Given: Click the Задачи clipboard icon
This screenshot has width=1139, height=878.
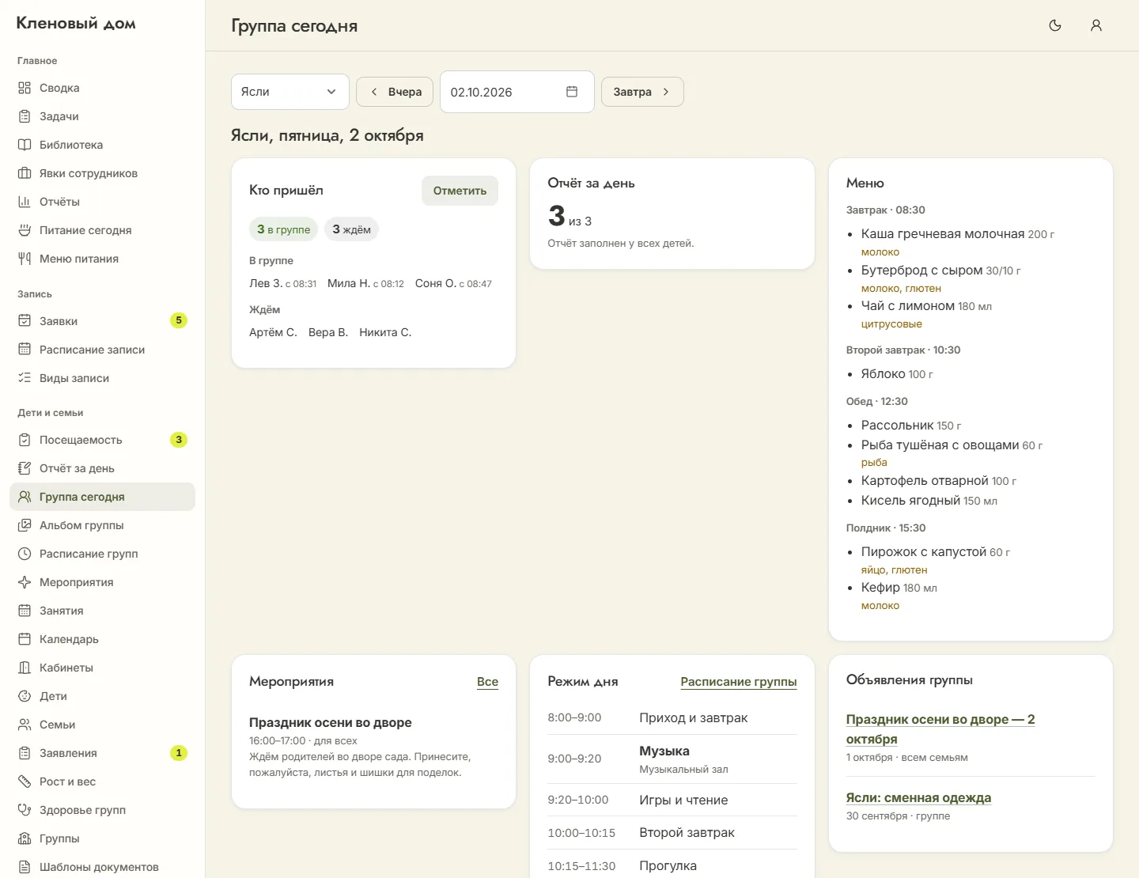Looking at the screenshot, I should 25,116.
